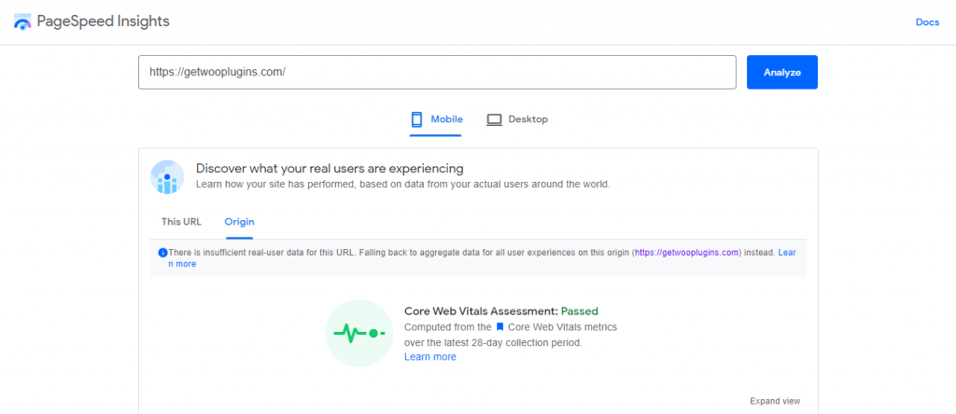Select the Origin tab
956x414 pixels.
239,222
